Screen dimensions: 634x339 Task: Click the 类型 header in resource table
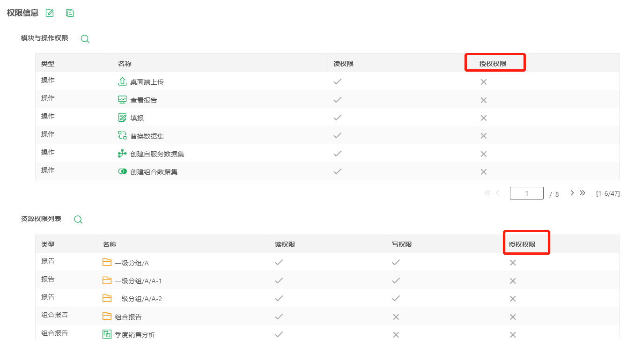click(x=48, y=244)
